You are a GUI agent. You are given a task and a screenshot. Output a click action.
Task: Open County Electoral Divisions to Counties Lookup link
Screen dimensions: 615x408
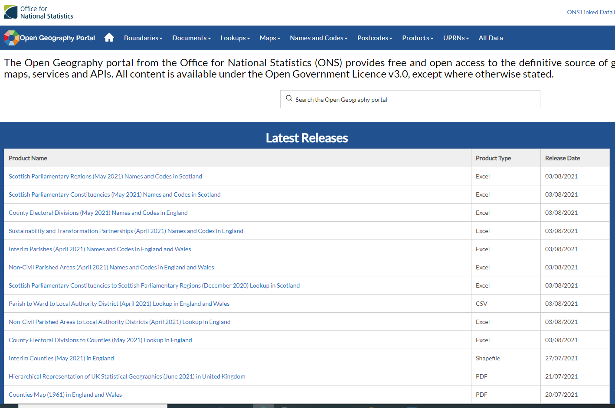pos(100,340)
